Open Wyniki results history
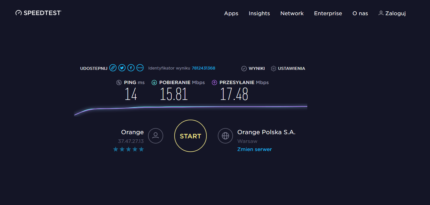 point(253,69)
